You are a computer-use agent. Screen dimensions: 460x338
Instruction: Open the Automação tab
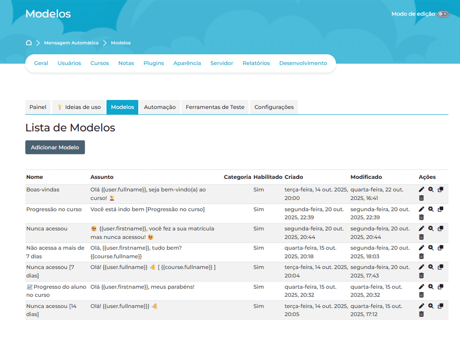pyautogui.click(x=159, y=107)
